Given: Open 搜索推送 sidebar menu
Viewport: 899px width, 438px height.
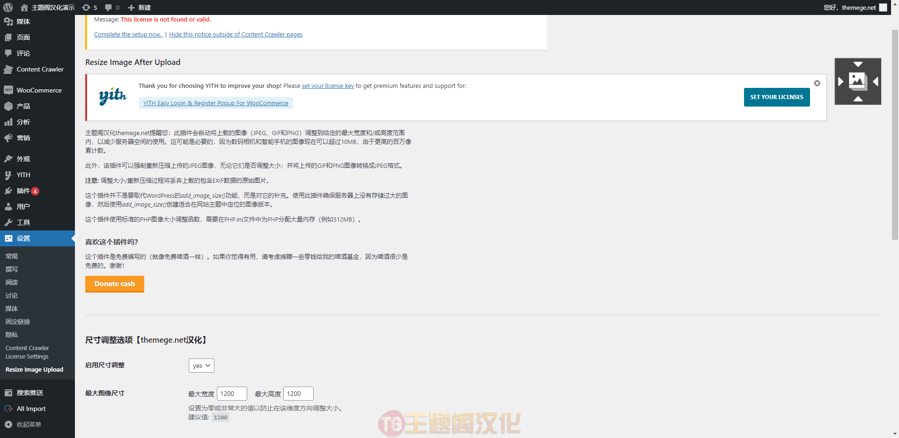Looking at the screenshot, I should (x=37, y=393).
